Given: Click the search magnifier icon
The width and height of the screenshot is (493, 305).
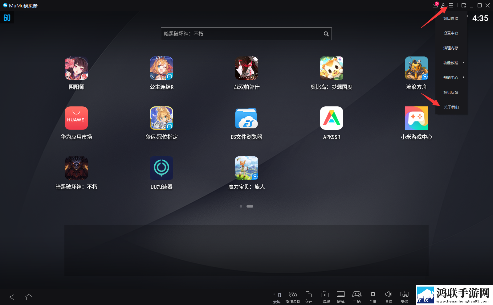Looking at the screenshot, I should point(326,34).
